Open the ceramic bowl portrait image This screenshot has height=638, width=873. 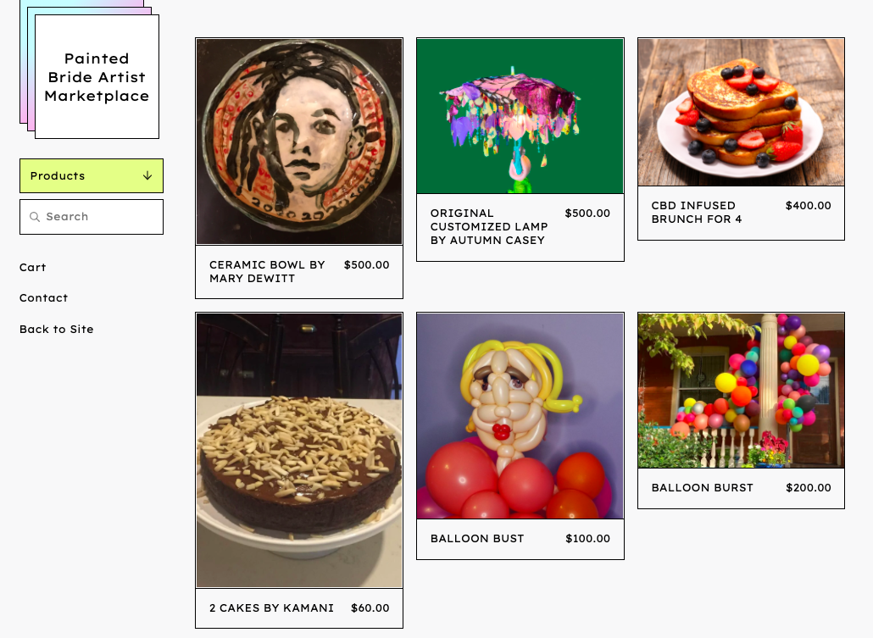tap(299, 141)
